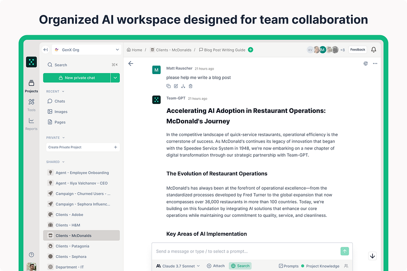Collapse the PRIVATE section
This screenshot has width=407, height=271.
pos(55,138)
